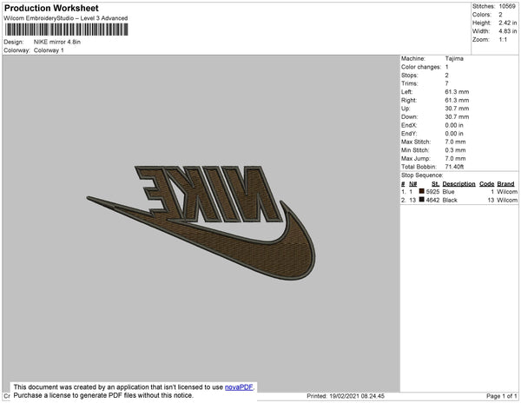Click the "Code" column header
Viewport: 521px width, 403px height.
pyautogui.click(x=487, y=184)
